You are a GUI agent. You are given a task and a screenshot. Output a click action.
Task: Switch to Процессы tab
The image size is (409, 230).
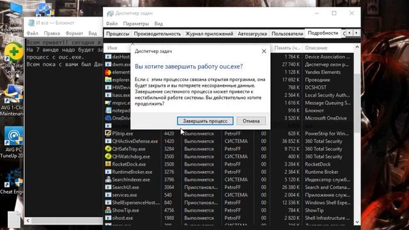point(118,34)
